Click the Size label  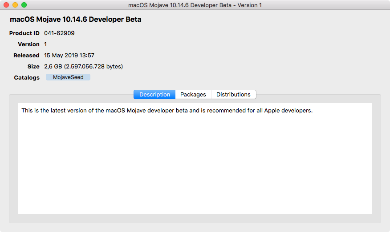[33, 66]
